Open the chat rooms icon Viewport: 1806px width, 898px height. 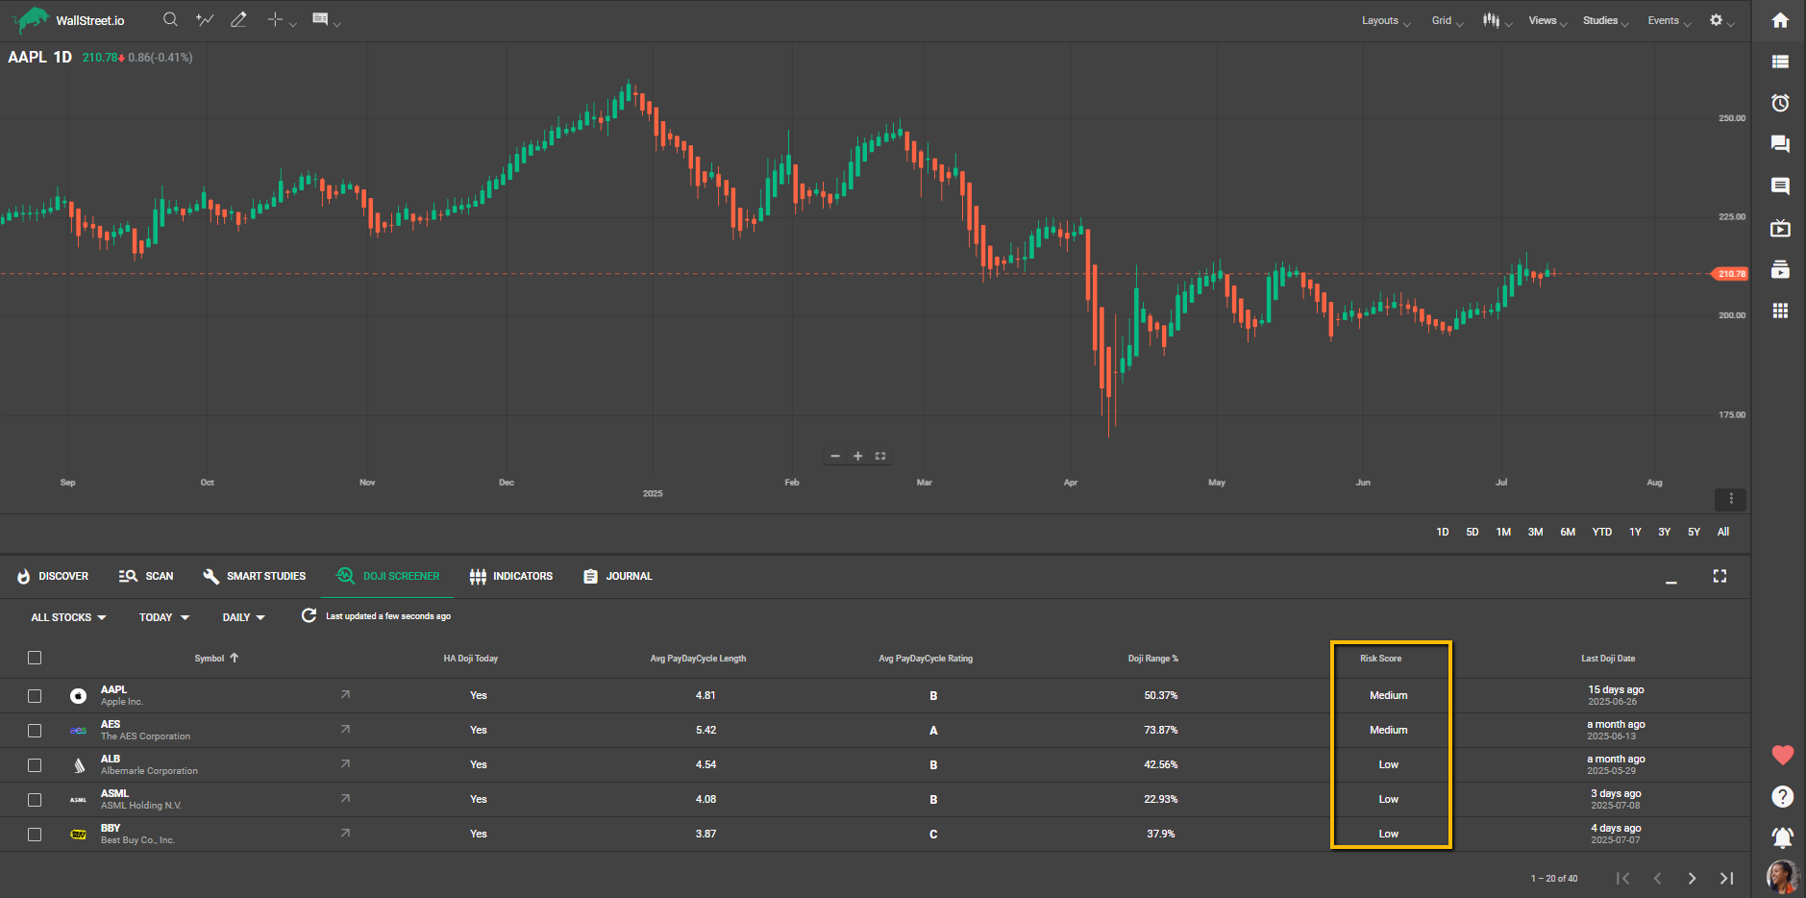pyautogui.click(x=1780, y=144)
